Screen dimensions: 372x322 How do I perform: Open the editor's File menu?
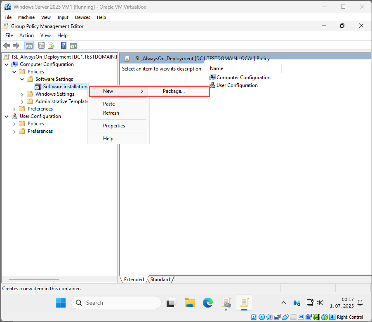(x=9, y=35)
